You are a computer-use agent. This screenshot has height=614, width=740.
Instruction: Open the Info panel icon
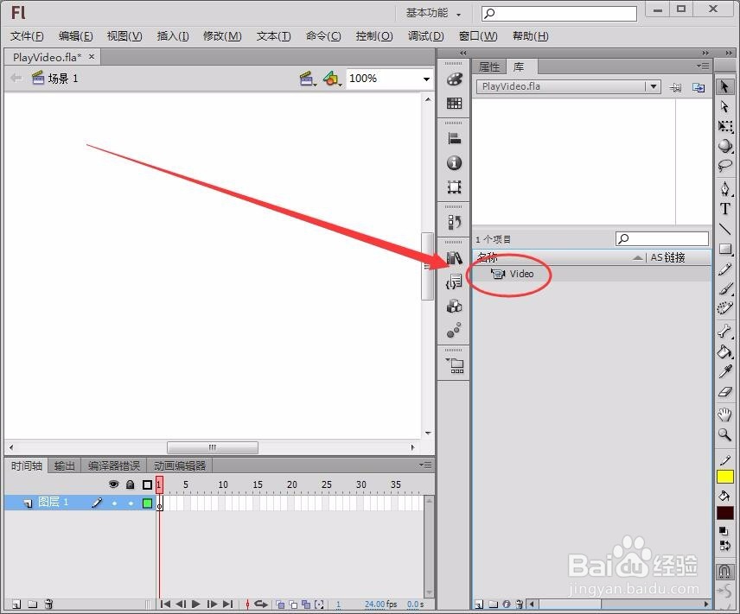[x=454, y=163]
